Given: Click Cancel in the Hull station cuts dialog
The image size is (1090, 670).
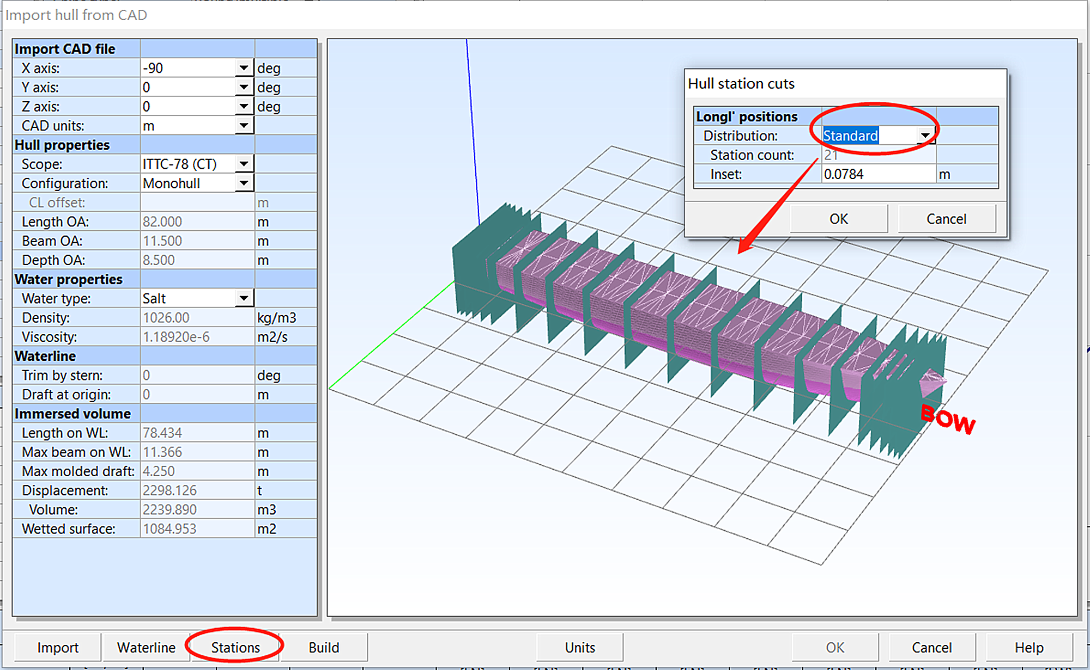Looking at the screenshot, I should [x=946, y=218].
